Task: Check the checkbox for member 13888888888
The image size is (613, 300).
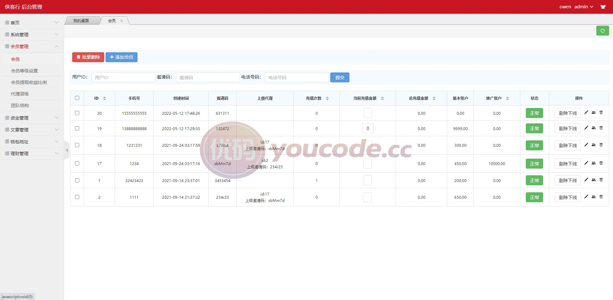Action: coord(77,129)
